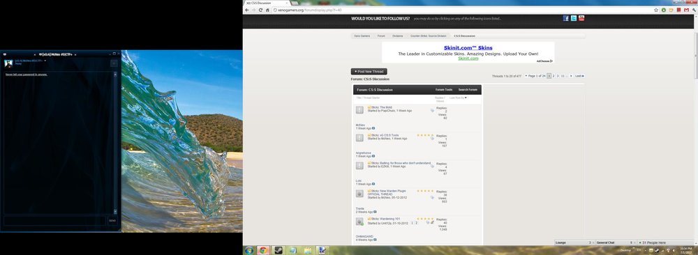Image resolution: width=698 pixels, height=255 pixels.
Task: Click thread status icon beside The Mold
Action: tap(359, 109)
